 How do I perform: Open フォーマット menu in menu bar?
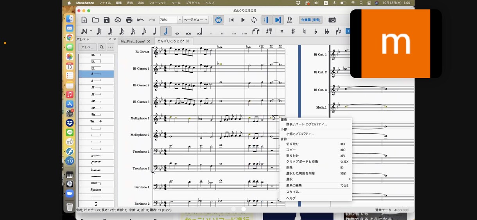click(x=158, y=3)
